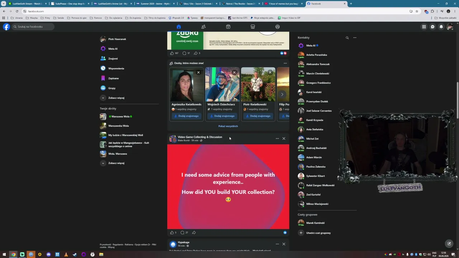Open the Facebook apps grid menu
The width and height of the screenshot is (459, 258).
click(424, 27)
